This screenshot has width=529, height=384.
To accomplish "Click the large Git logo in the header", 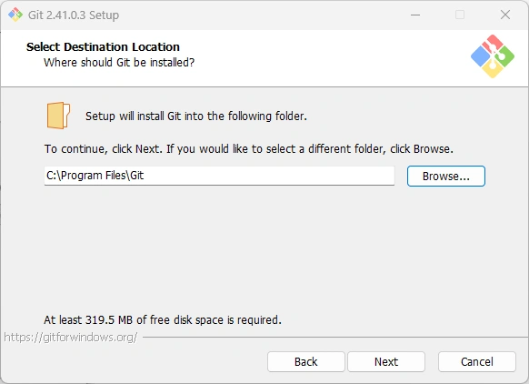I will click(493, 56).
